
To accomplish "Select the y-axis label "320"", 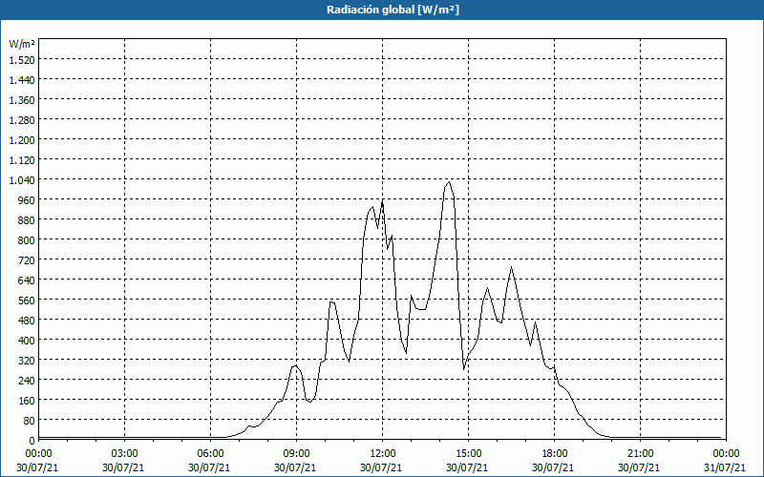I will 27,361.
